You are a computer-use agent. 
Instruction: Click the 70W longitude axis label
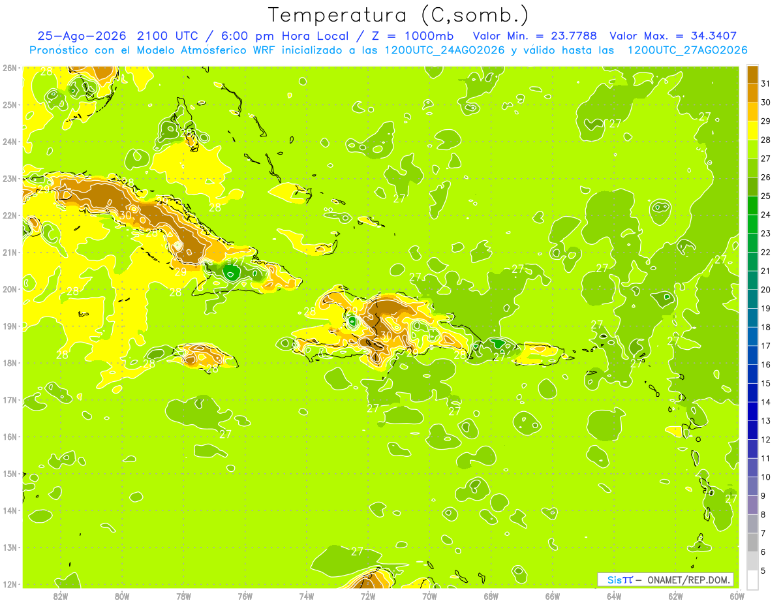tap(429, 596)
